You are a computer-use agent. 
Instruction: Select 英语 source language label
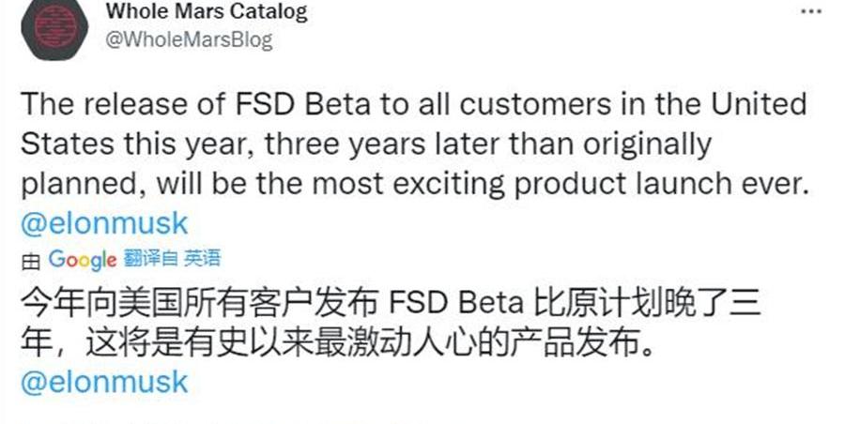(x=202, y=259)
